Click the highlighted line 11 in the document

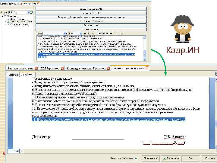pyautogui.click(x=108, y=120)
